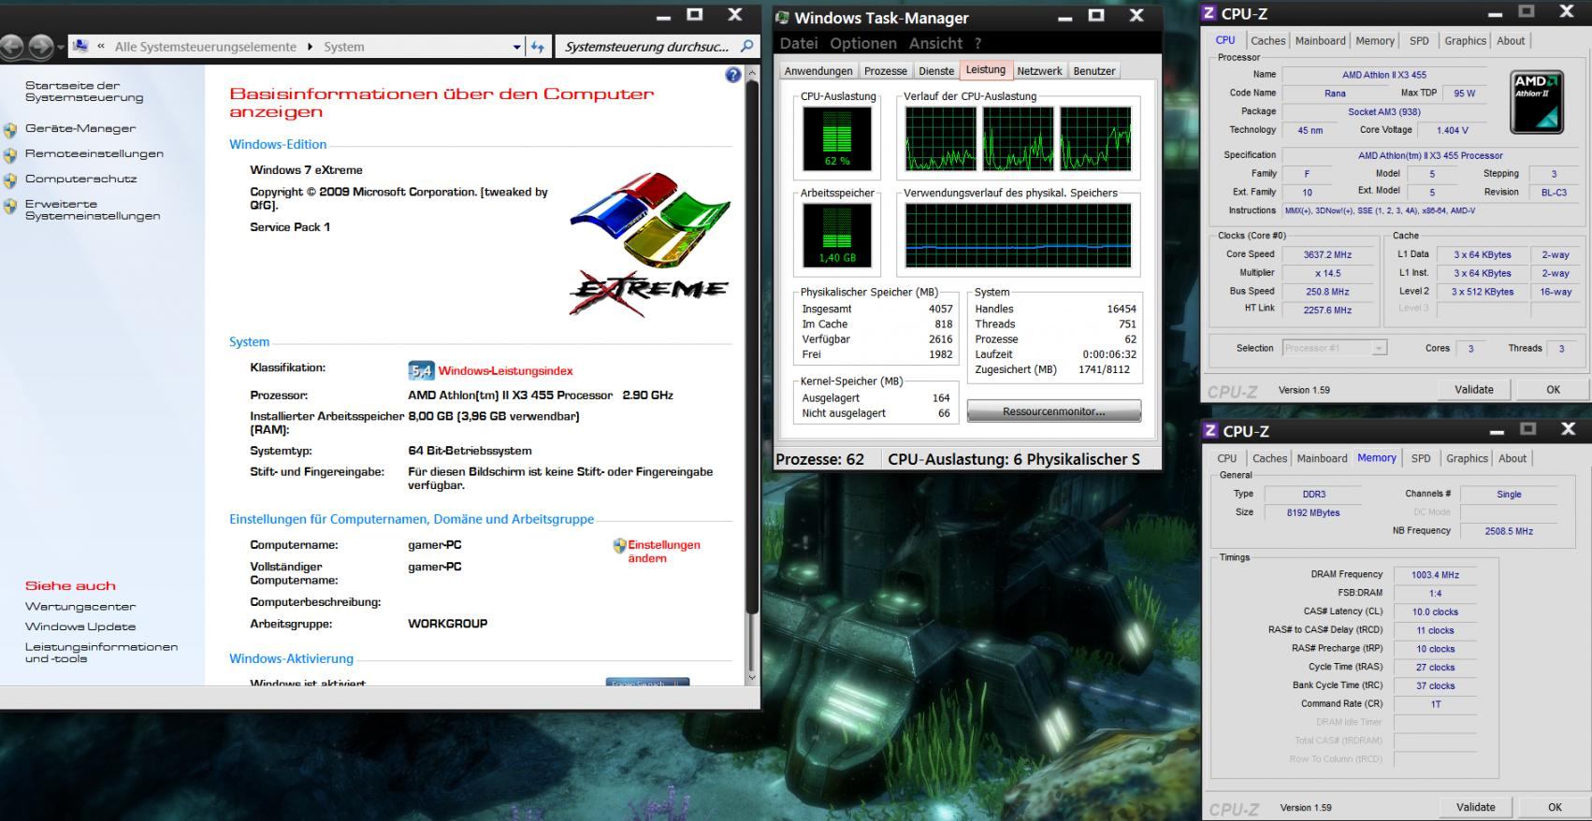The width and height of the screenshot is (1592, 821).
Task: Open the Wartungscenter link
Action: (80, 607)
